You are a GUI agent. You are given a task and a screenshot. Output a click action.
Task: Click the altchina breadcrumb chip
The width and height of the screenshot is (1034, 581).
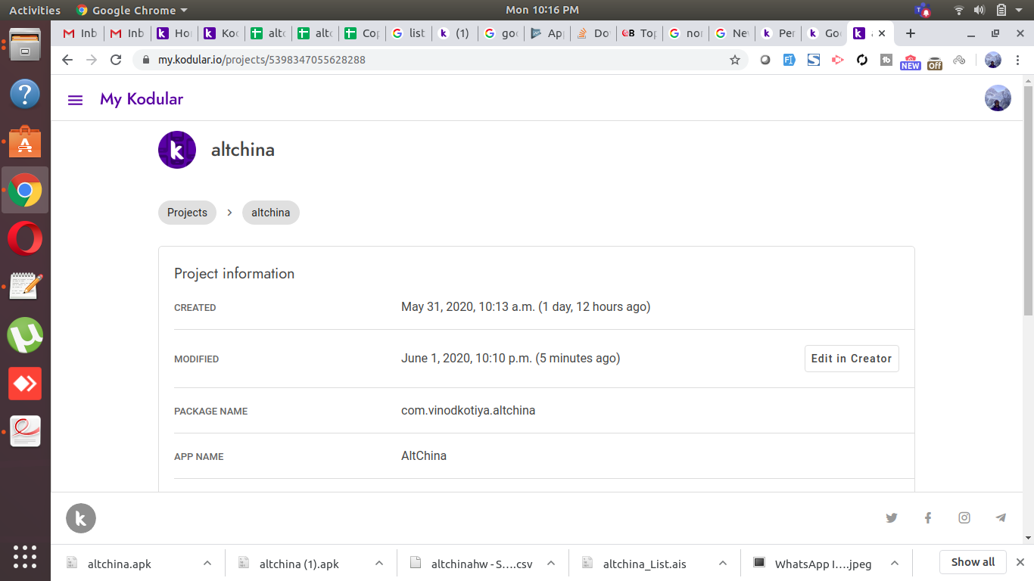pyautogui.click(x=271, y=213)
